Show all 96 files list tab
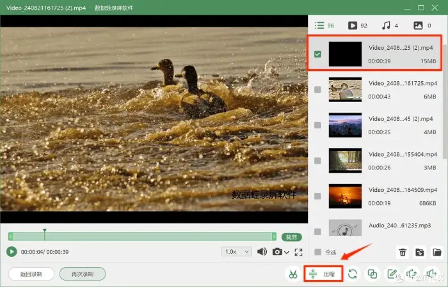The image size is (448, 287). click(x=324, y=26)
